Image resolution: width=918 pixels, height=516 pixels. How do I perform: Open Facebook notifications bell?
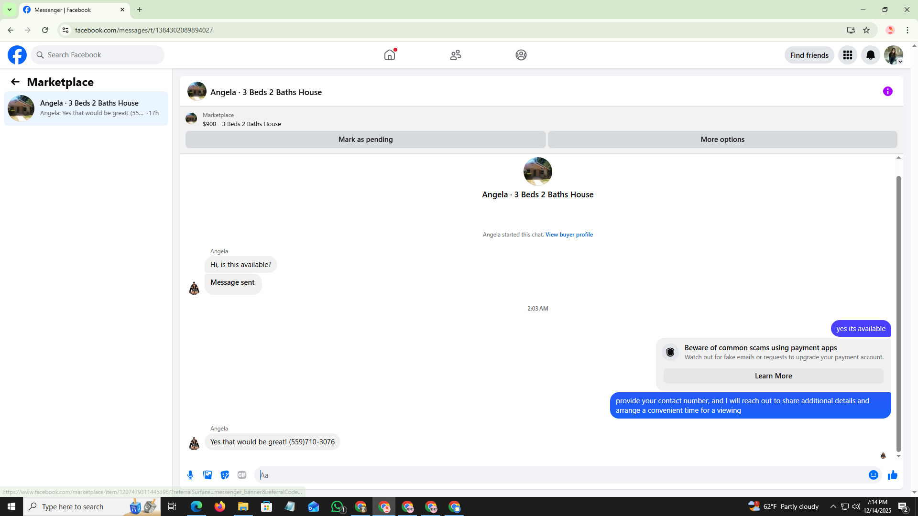(870, 55)
